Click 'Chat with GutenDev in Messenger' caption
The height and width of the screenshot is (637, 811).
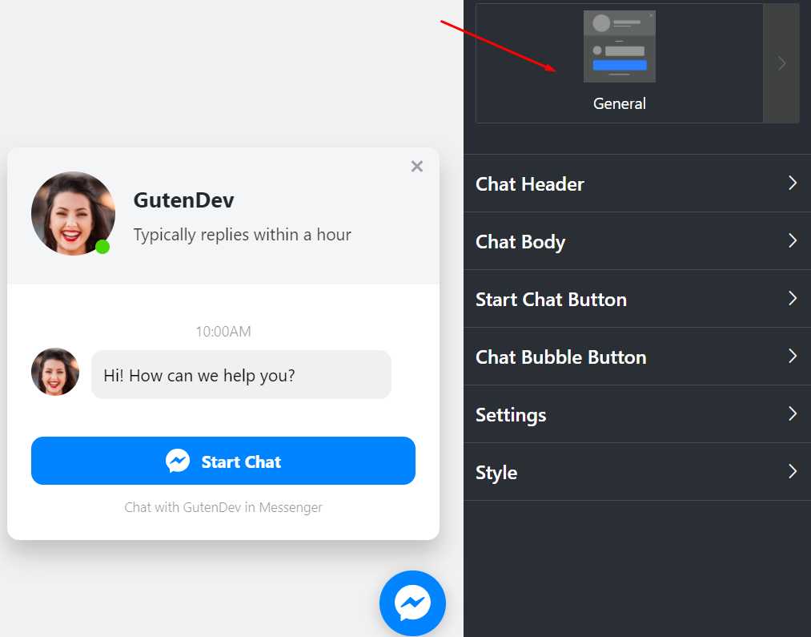pyautogui.click(x=223, y=507)
